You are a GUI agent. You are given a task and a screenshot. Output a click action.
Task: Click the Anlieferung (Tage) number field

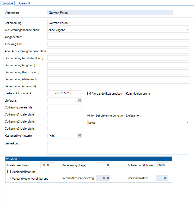[103, 165]
